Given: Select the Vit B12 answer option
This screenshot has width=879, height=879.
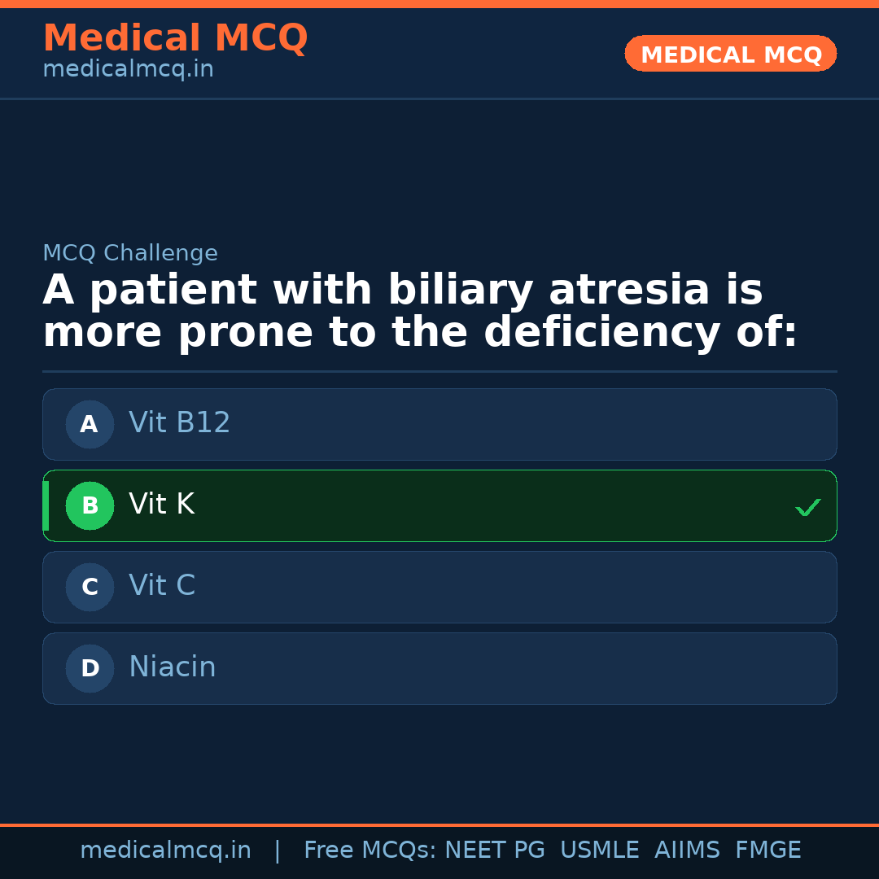Looking at the screenshot, I should pos(439,424).
